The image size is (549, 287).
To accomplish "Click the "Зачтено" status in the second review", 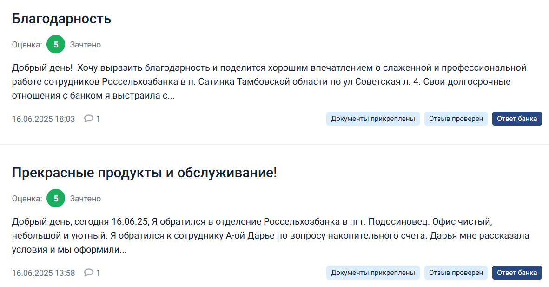I will [x=85, y=199].
